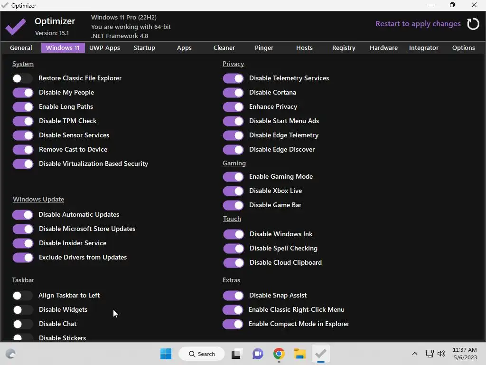Enable Disable Chat switch
Viewport: 486px width, 365px height.
(23, 324)
